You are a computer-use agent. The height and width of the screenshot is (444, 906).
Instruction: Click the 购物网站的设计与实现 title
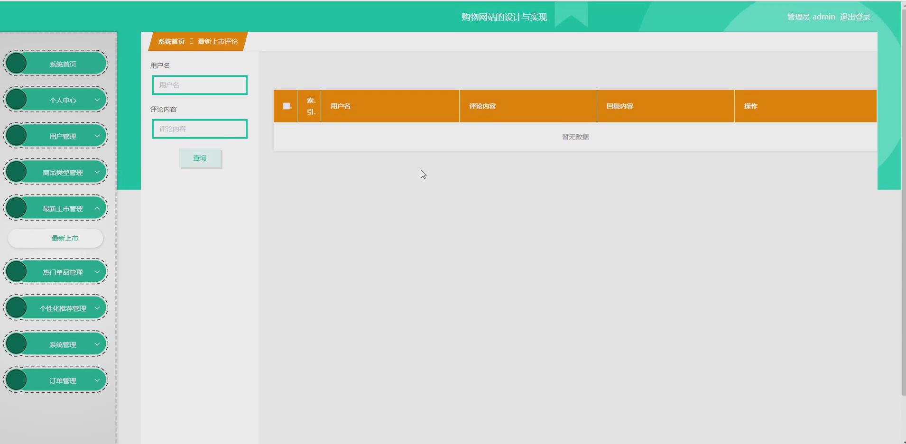pos(504,17)
